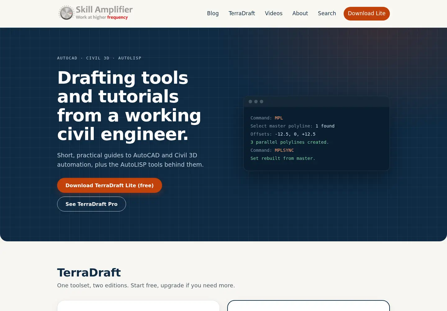447x311 pixels.
Task: Click the Skill Amplifier knob logo icon
Action: click(x=66, y=13)
